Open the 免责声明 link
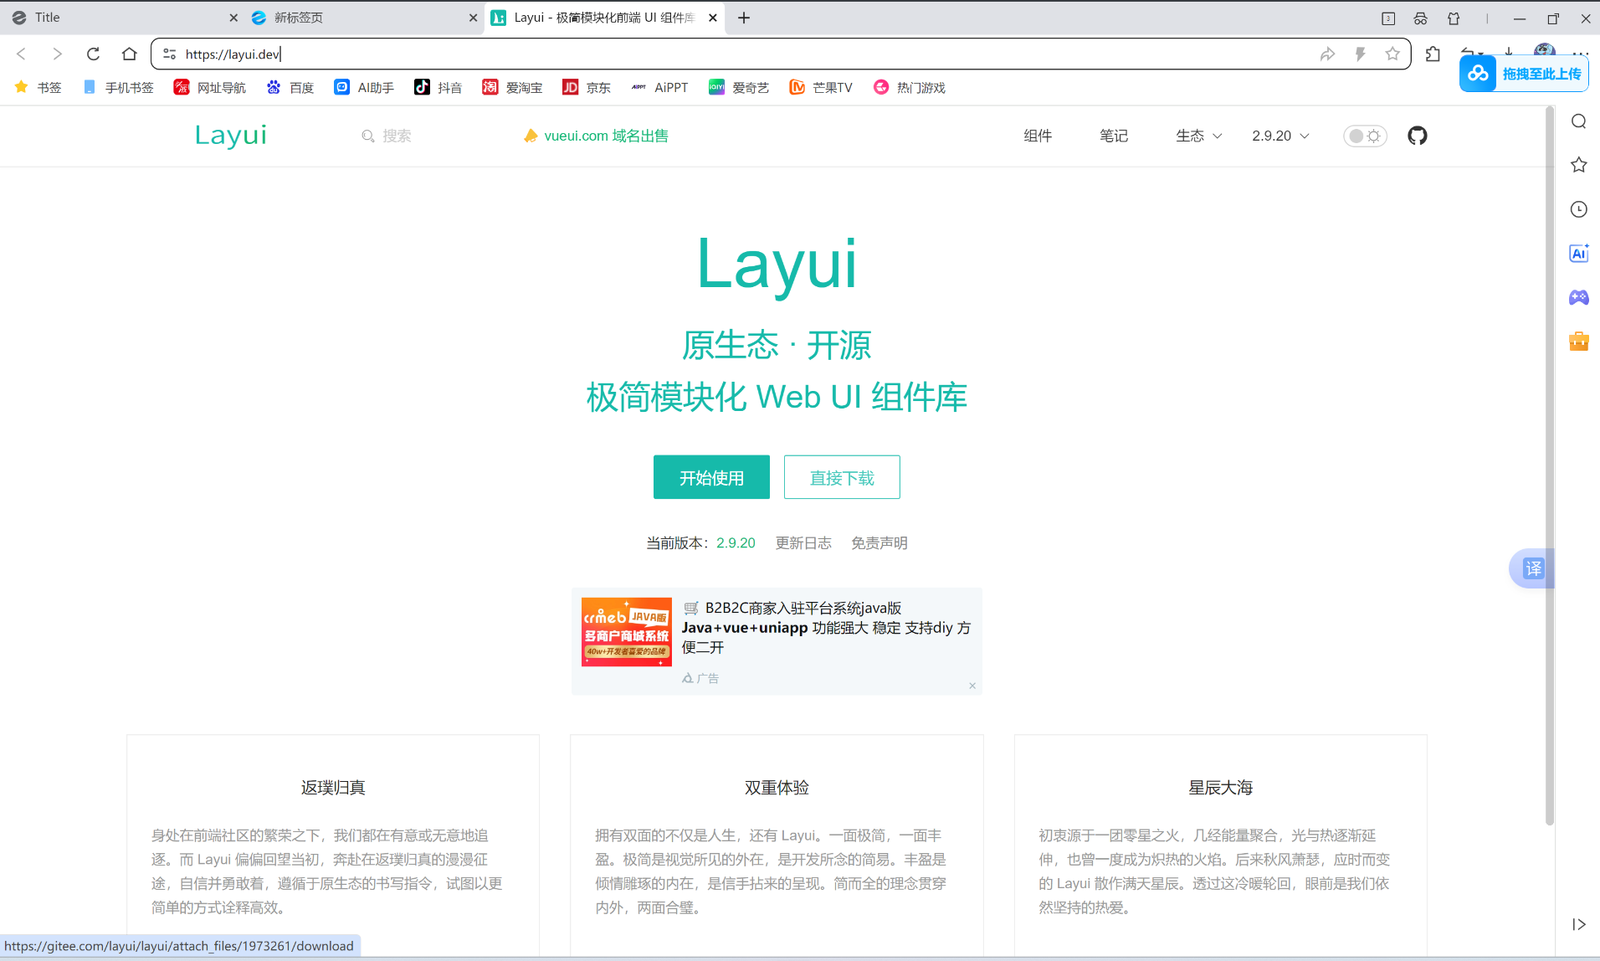The image size is (1600, 961). click(879, 543)
